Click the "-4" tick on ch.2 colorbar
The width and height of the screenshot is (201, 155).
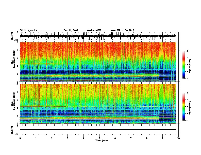pos(187,100)
